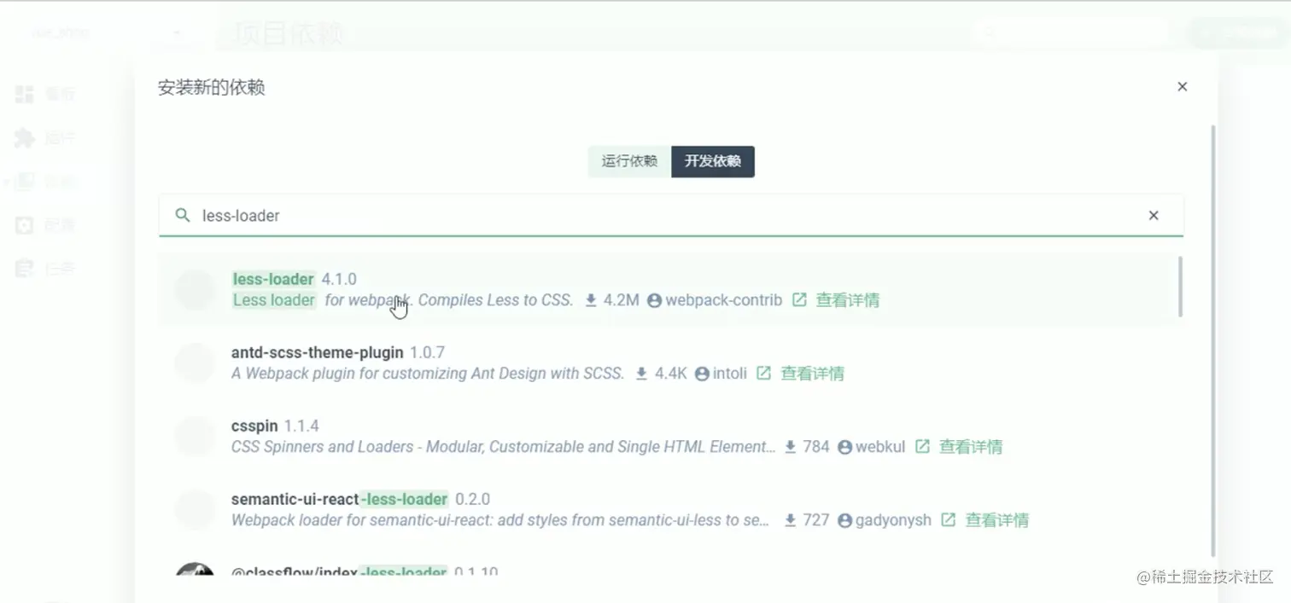Open 查看详情 link for semantic-ui-react-less-loader

click(x=997, y=520)
